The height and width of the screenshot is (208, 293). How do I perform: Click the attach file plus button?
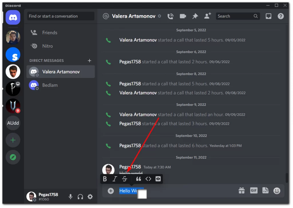pyautogui.click(x=111, y=191)
